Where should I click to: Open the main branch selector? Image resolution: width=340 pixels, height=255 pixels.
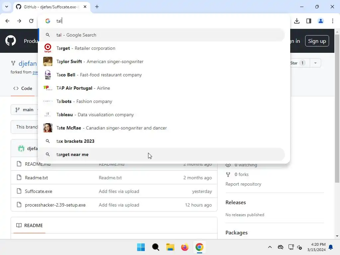(25, 110)
